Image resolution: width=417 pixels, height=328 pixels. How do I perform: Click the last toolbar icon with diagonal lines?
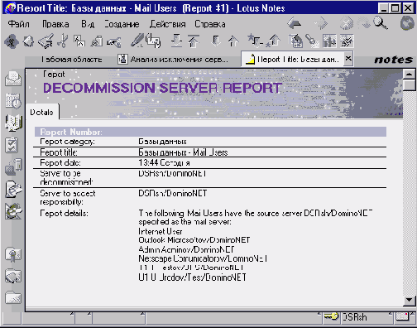coord(347,41)
